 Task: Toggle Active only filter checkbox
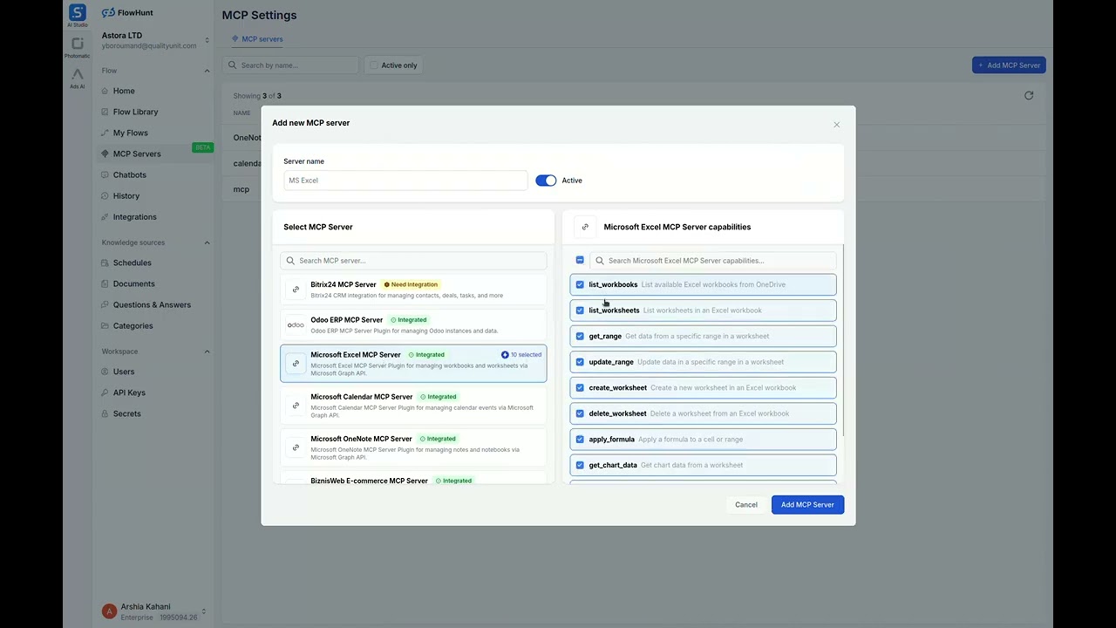tap(374, 65)
